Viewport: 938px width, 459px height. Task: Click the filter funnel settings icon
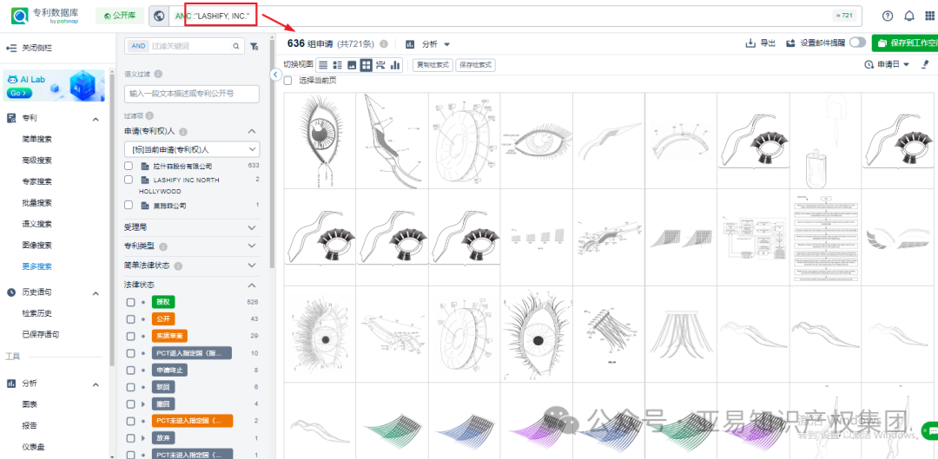tap(254, 46)
